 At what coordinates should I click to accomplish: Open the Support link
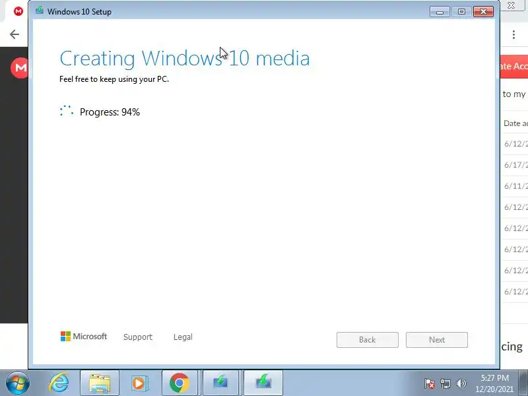(x=138, y=337)
